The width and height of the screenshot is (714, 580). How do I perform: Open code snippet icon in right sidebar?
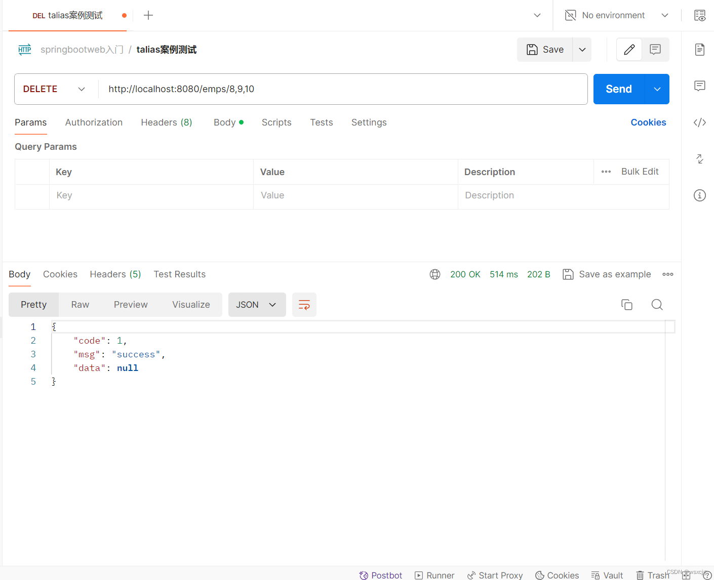[700, 122]
